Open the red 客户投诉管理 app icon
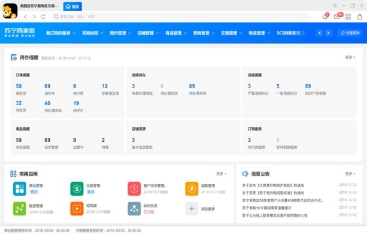 (134, 189)
